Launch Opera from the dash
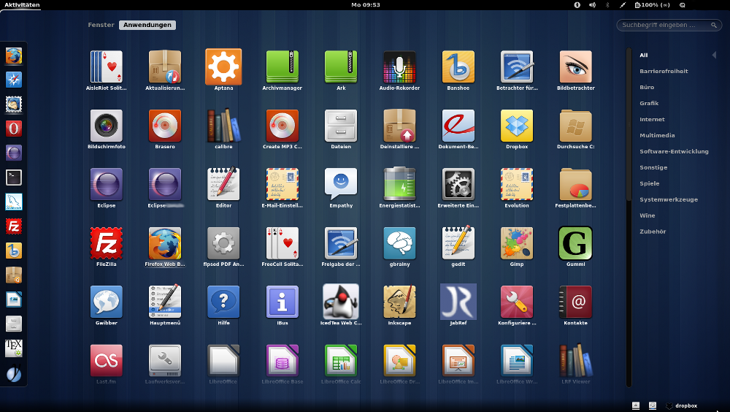Viewport: 730px width, 412px height. tap(13, 128)
